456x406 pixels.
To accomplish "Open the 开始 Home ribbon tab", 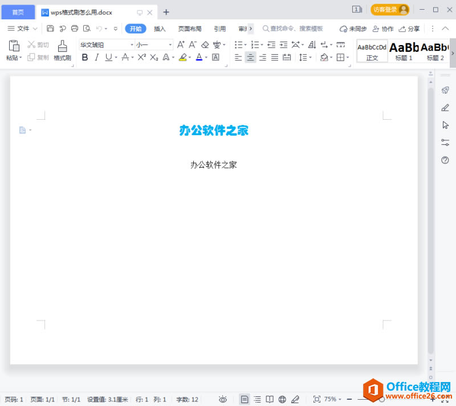I will [x=136, y=29].
